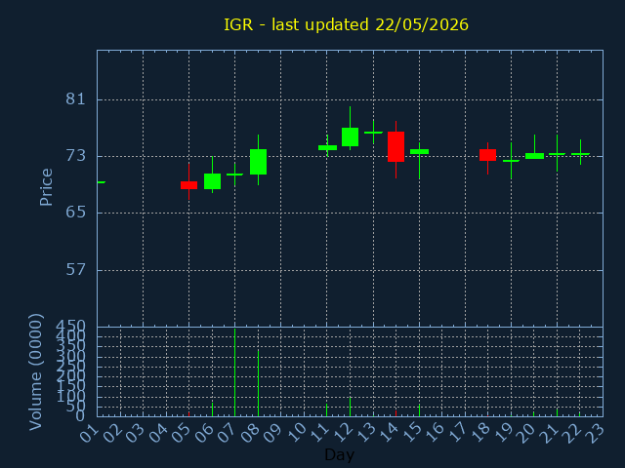Click the volume axis label 450
Screen dimensions: 625x468
click(x=70, y=326)
